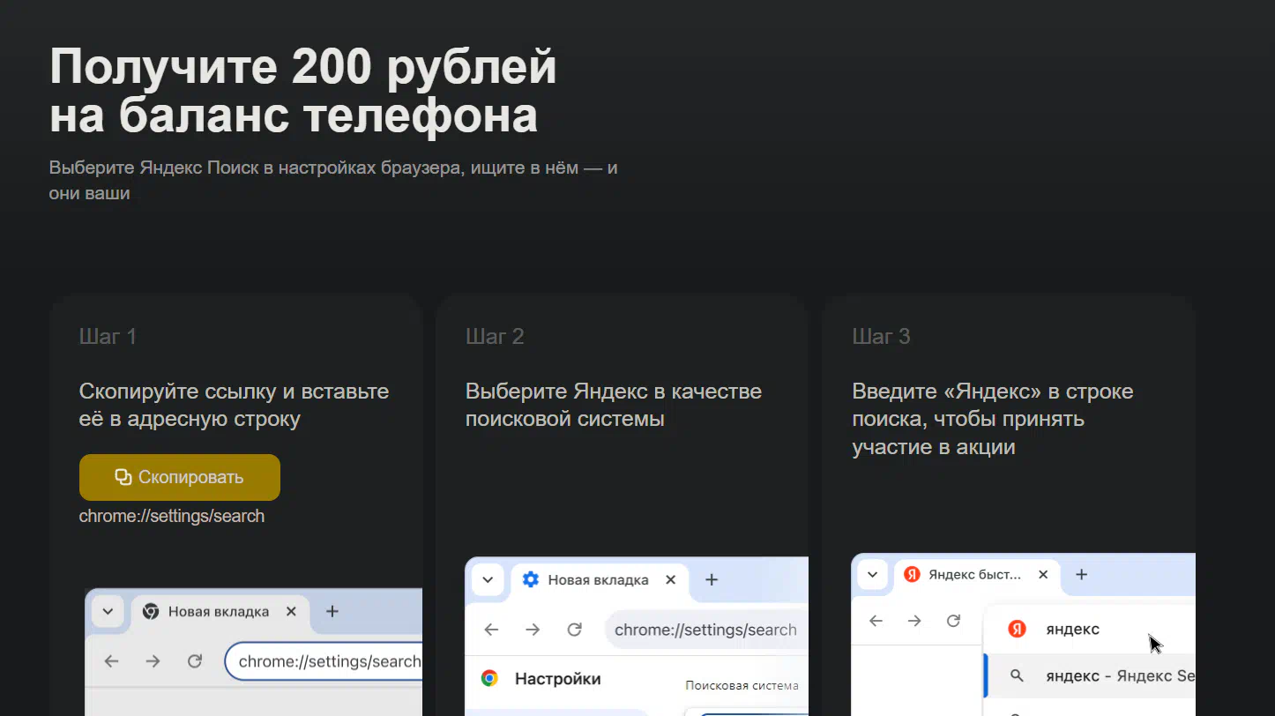Image resolution: width=1275 pixels, height=716 pixels.
Task: Click the back arrow in Шаг 1 browser
Action: click(111, 660)
